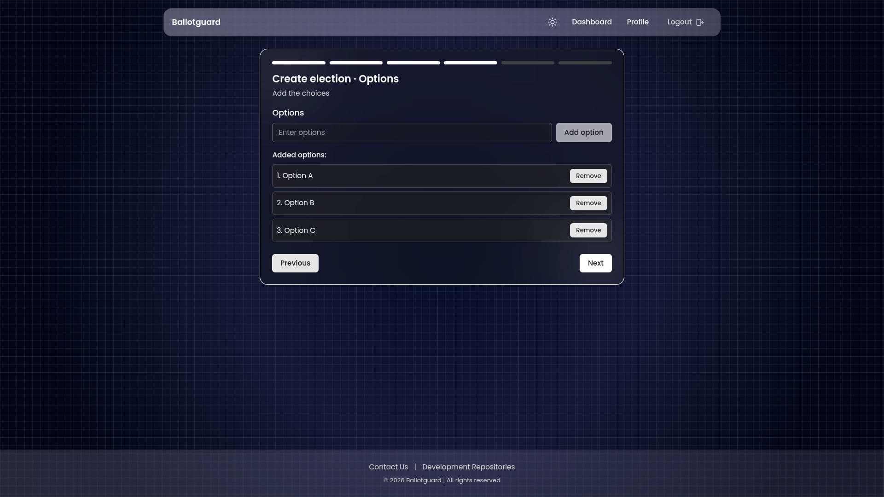The width and height of the screenshot is (884, 497).
Task: Toggle light mode with the sun icon
Action: point(552,22)
